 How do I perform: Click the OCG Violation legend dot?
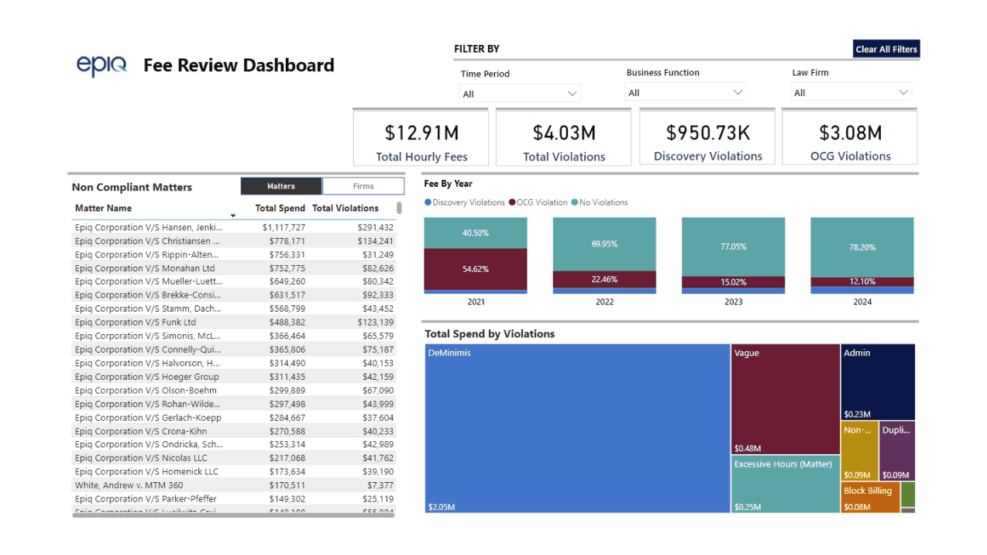512,202
